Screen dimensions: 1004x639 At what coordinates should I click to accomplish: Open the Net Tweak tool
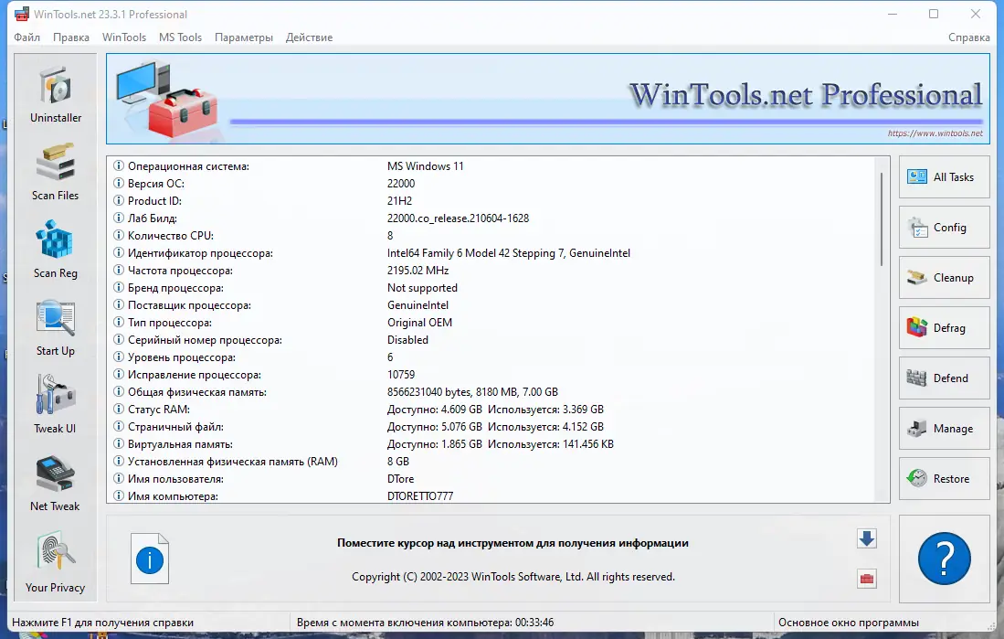[x=56, y=484]
